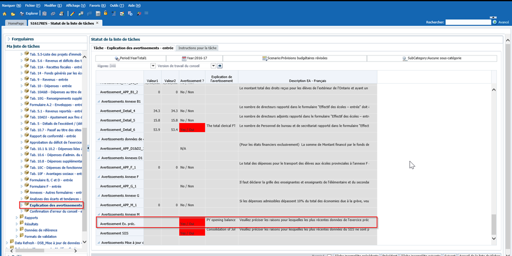
Task: Click the pencil edit toolbar icon
Action: (73, 14)
